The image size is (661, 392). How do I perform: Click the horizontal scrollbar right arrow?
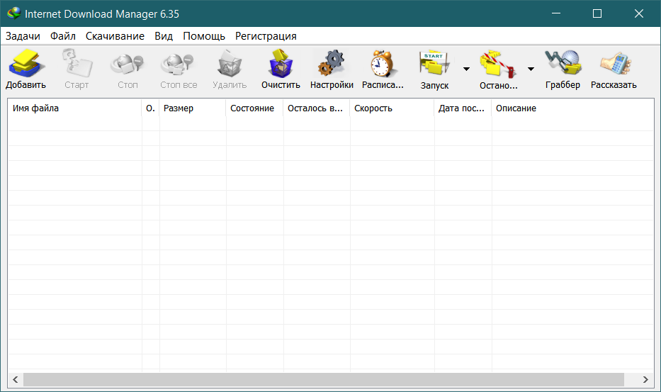[645, 379]
